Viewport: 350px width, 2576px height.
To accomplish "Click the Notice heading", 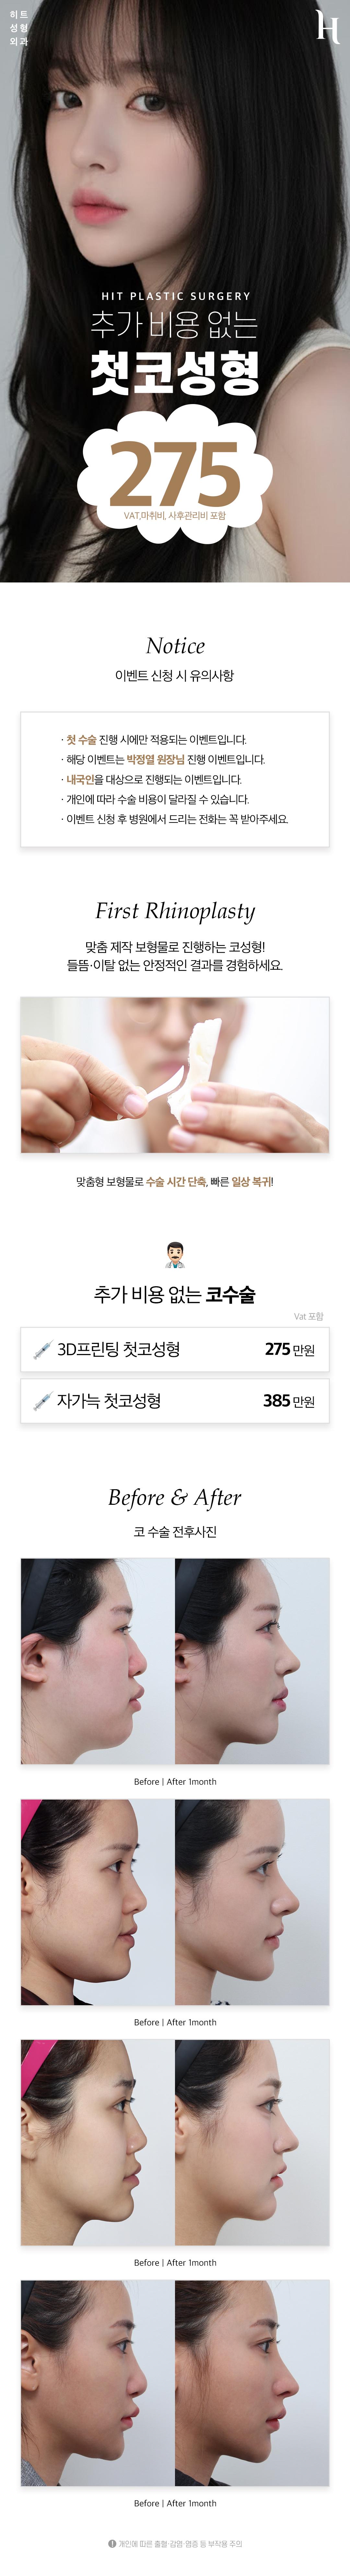I will (175, 646).
